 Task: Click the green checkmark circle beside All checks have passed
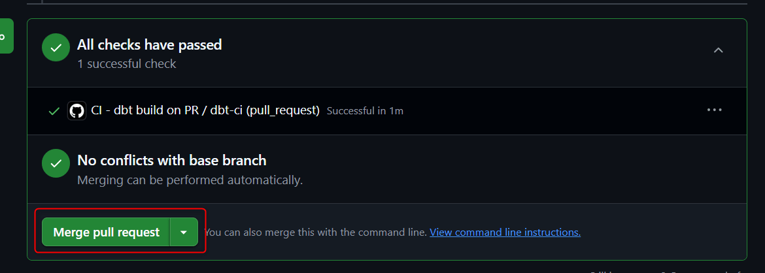pos(56,47)
